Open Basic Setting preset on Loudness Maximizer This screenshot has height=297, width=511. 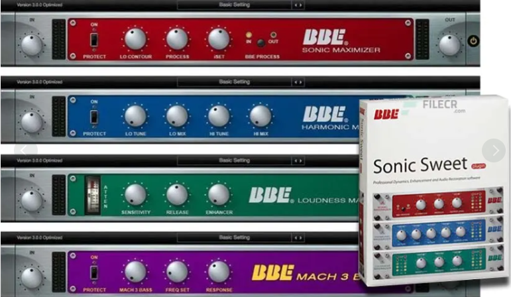click(235, 160)
